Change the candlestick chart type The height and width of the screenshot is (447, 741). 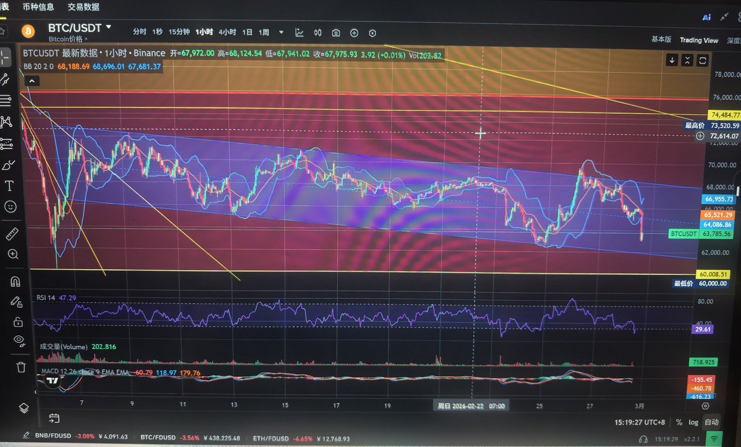318,33
